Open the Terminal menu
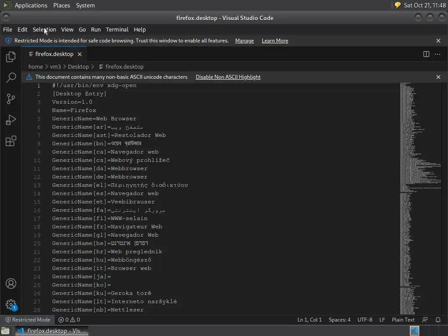448x336 pixels. click(117, 29)
